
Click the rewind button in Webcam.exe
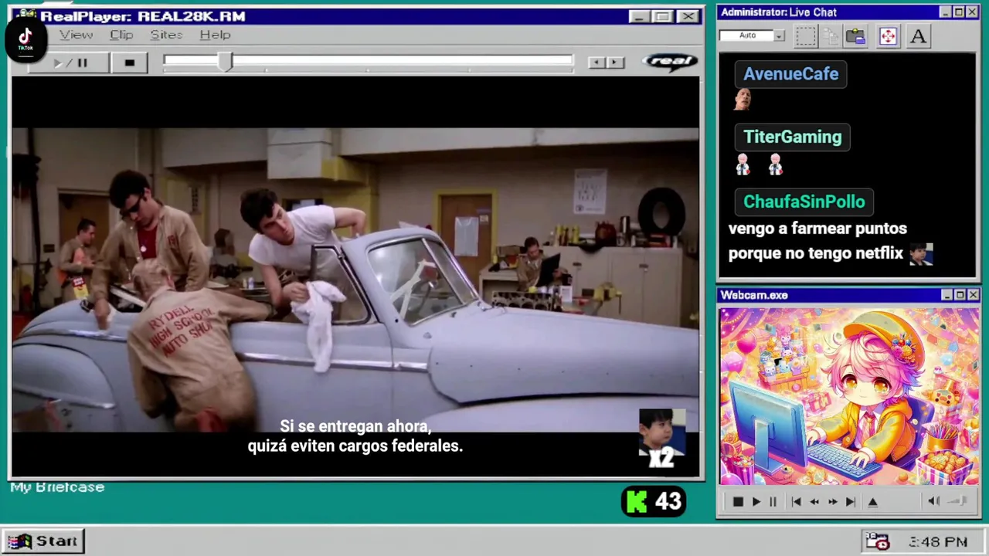click(814, 502)
